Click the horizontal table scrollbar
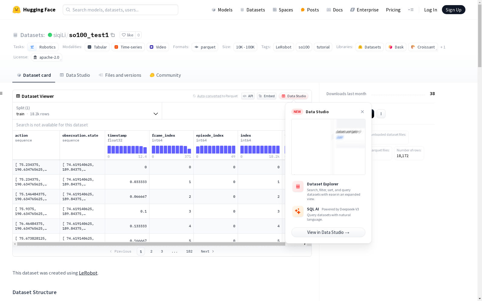Image resolution: width=482 pixels, height=301 pixels. click(151, 244)
